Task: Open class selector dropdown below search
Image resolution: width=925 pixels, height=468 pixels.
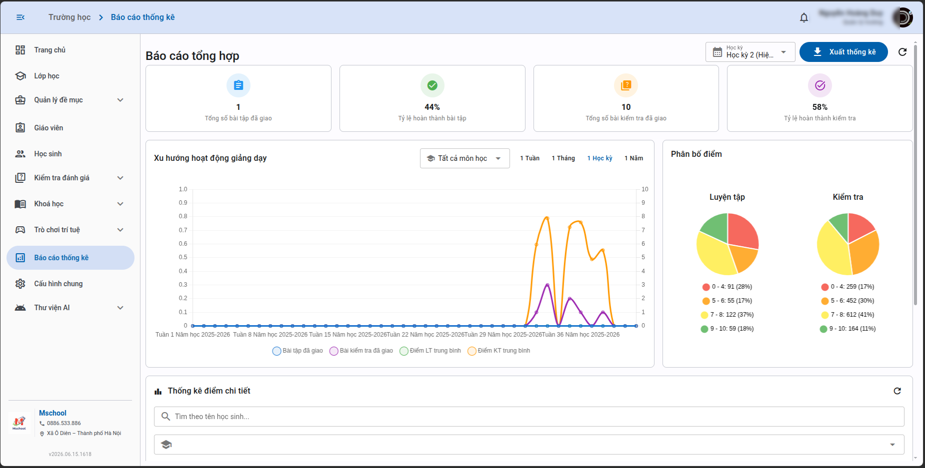Action: [529, 445]
